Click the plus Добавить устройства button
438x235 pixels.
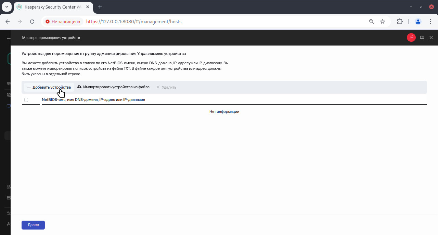coord(49,87)
